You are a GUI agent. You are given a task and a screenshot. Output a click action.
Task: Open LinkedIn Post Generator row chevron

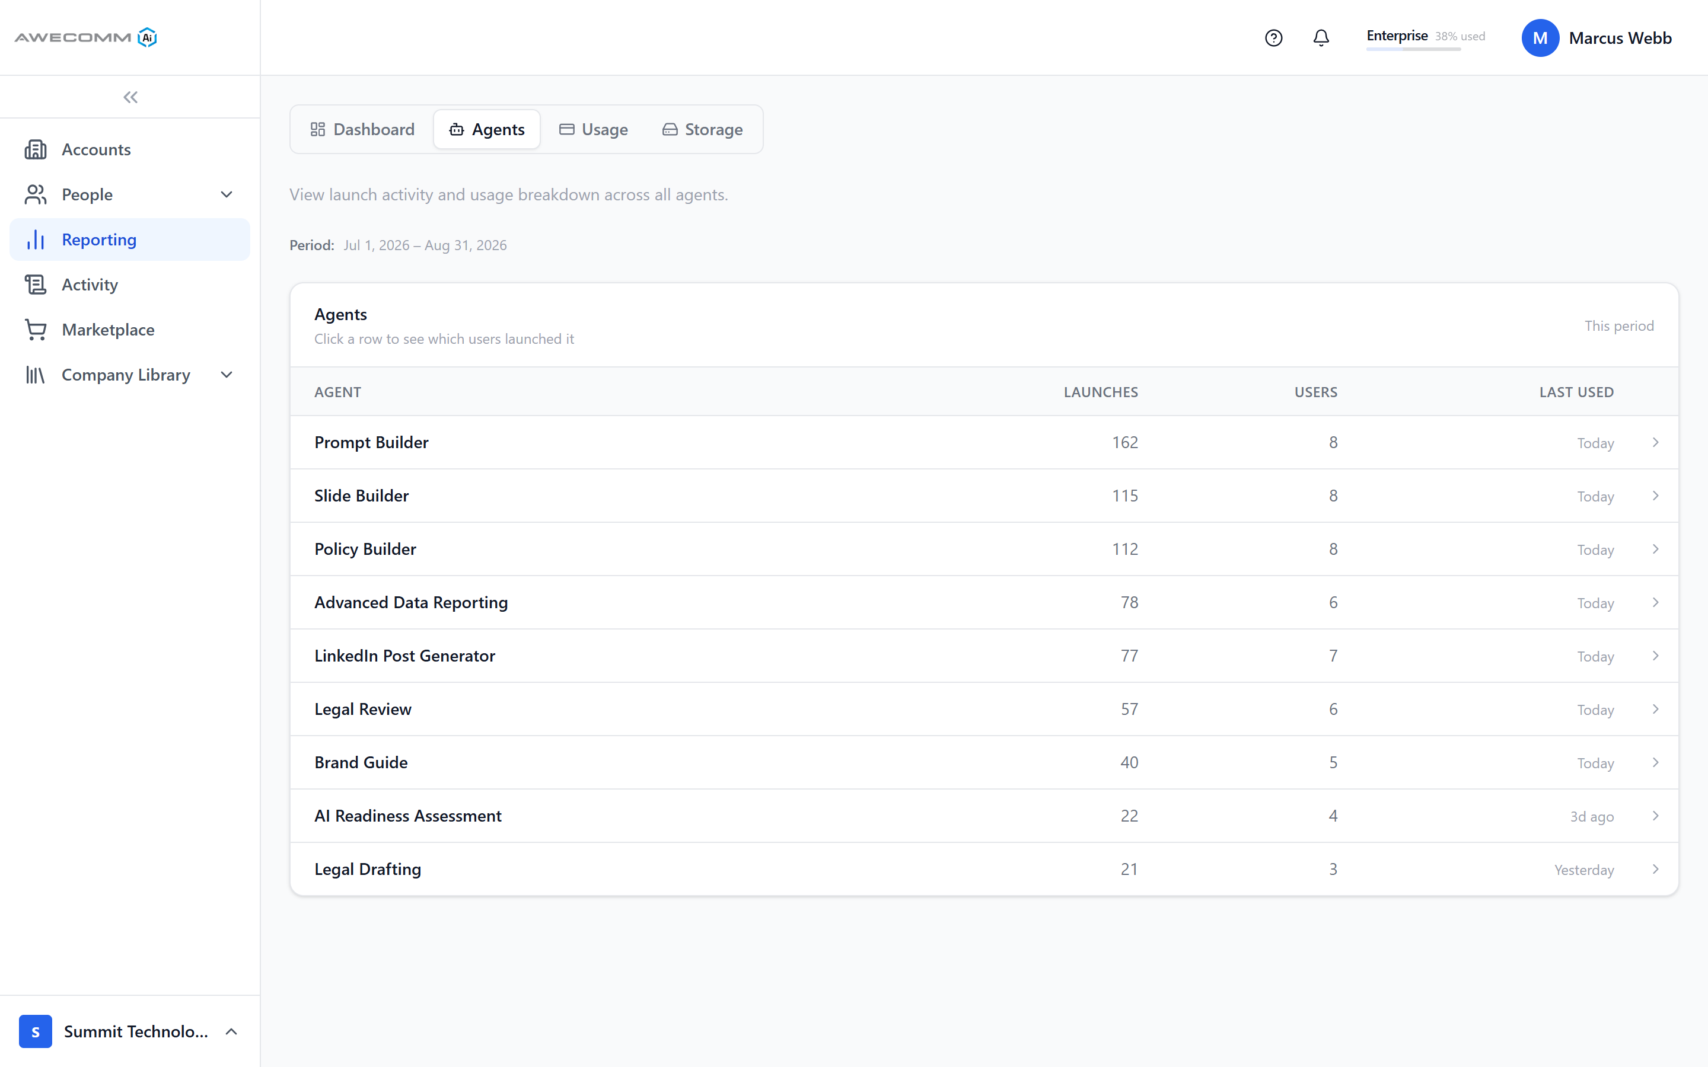coord(1655,656)
